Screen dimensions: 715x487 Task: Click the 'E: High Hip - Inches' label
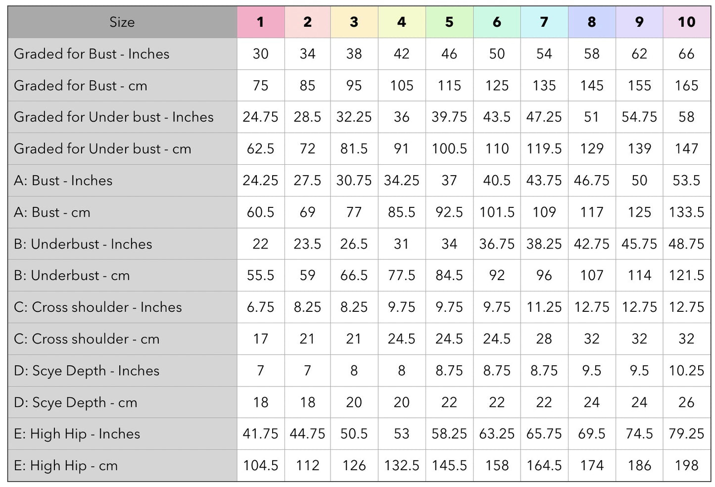(x=77, y=434)
